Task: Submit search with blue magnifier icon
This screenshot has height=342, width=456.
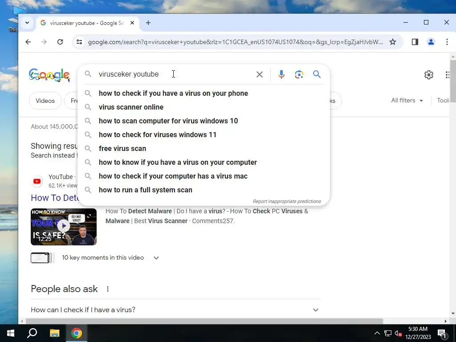Action: [317, 74]
